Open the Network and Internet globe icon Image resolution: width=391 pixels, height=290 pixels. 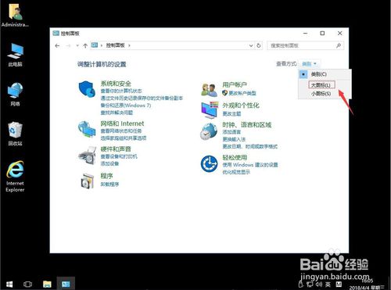pos(87,129)
